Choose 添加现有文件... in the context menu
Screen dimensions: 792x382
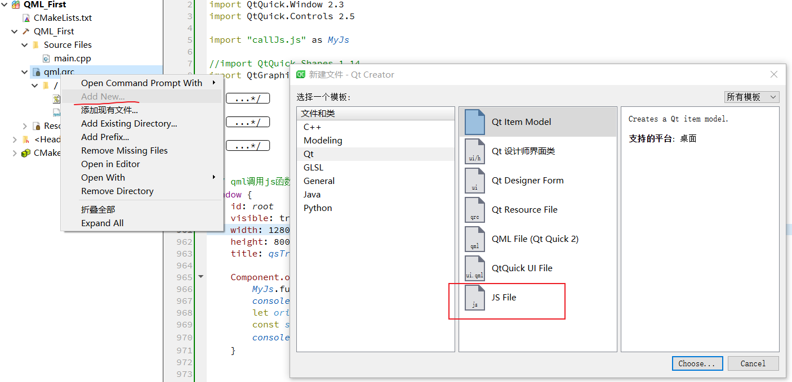(x=141, y=110)
